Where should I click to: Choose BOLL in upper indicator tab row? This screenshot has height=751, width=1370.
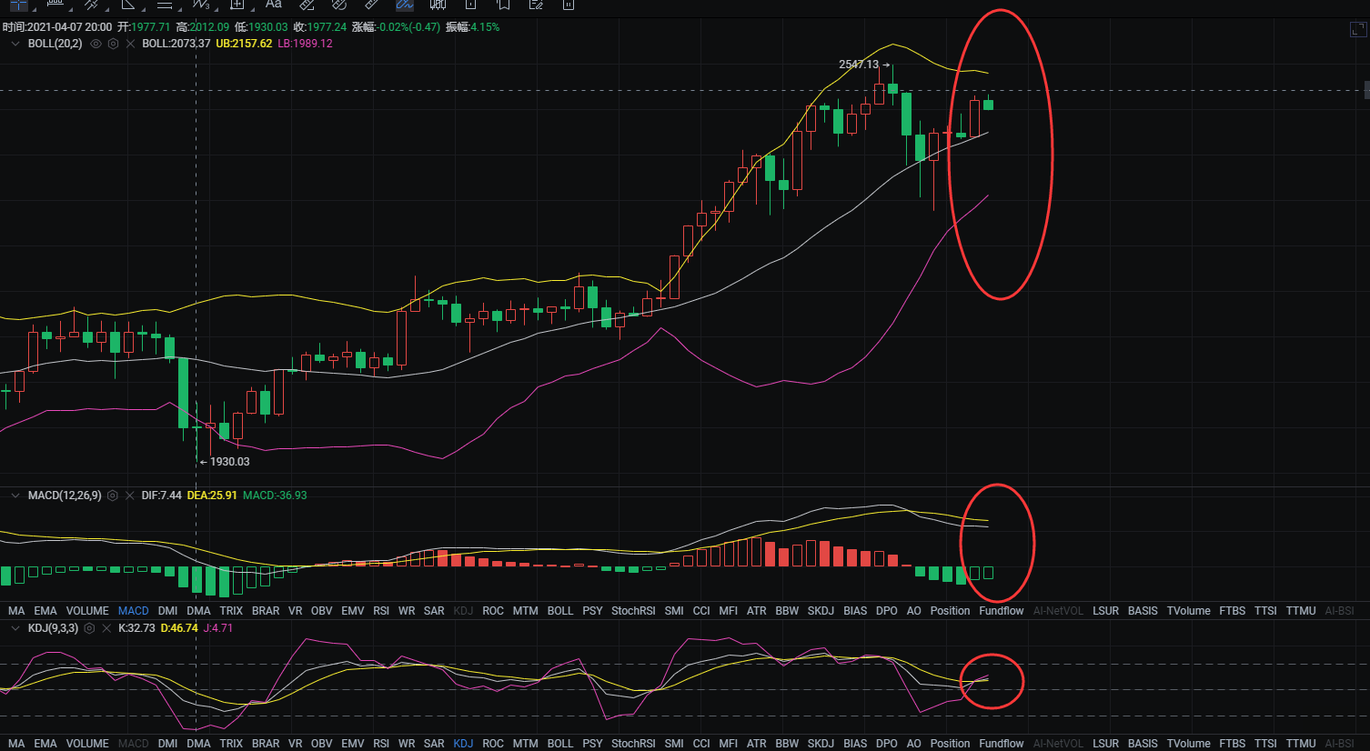click(560, 611)
